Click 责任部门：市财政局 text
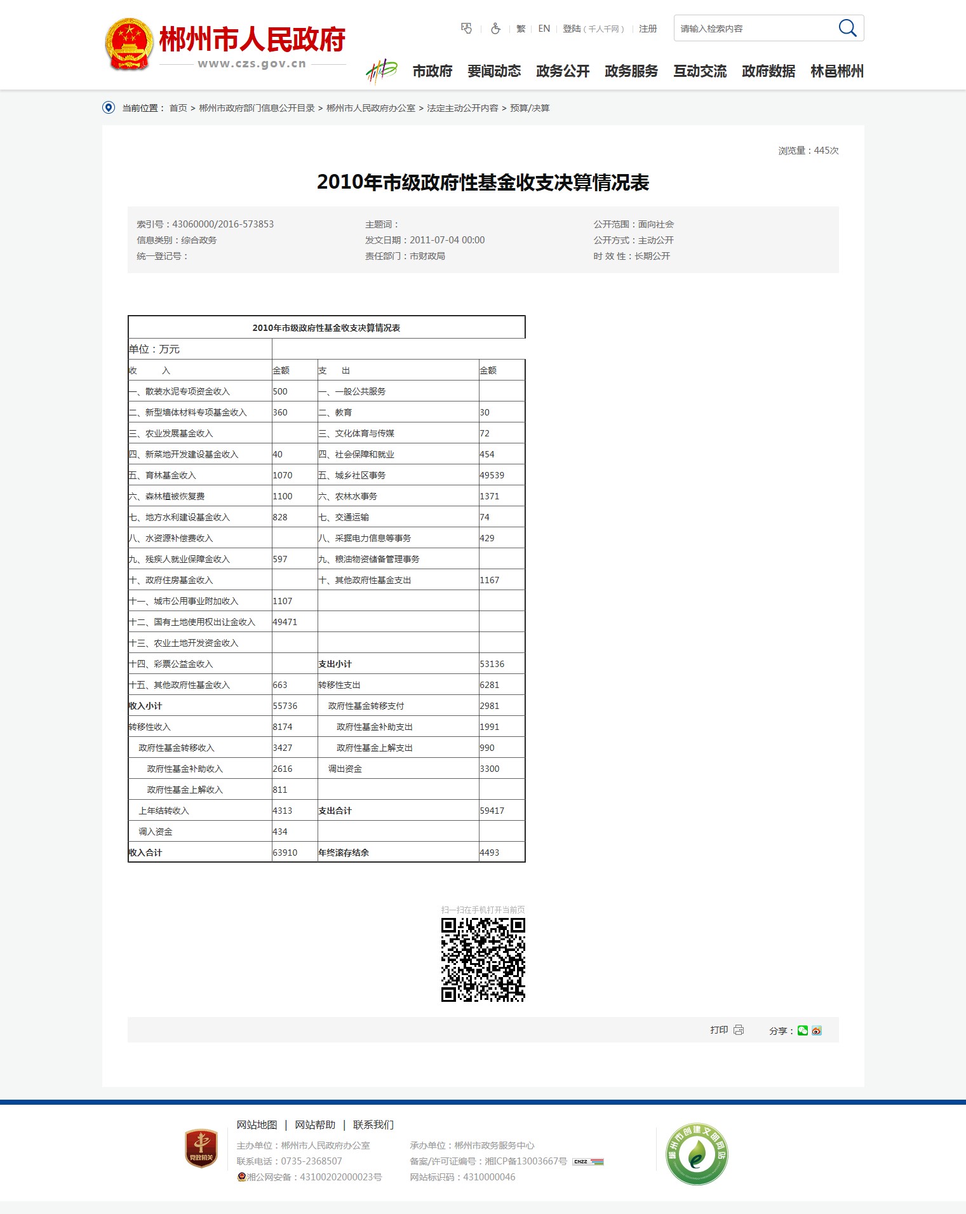966x1214 pixels. pyautogui.click(x=405, y=256)
